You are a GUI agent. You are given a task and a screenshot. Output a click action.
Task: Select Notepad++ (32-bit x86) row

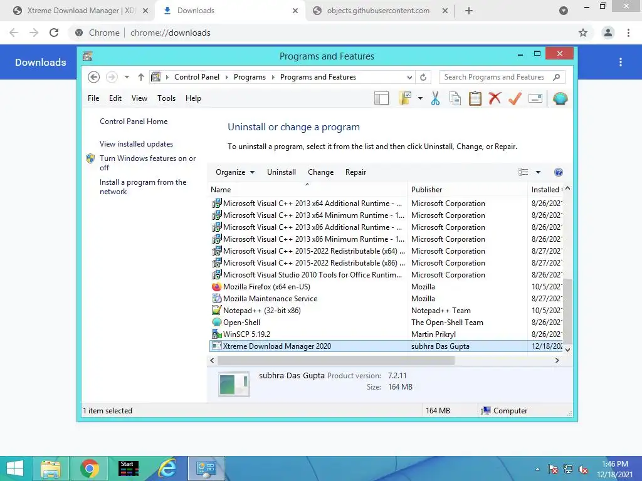[x=386, y=311]
